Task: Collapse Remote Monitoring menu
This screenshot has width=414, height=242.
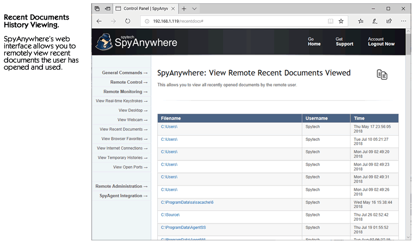Action: point(126,91)
